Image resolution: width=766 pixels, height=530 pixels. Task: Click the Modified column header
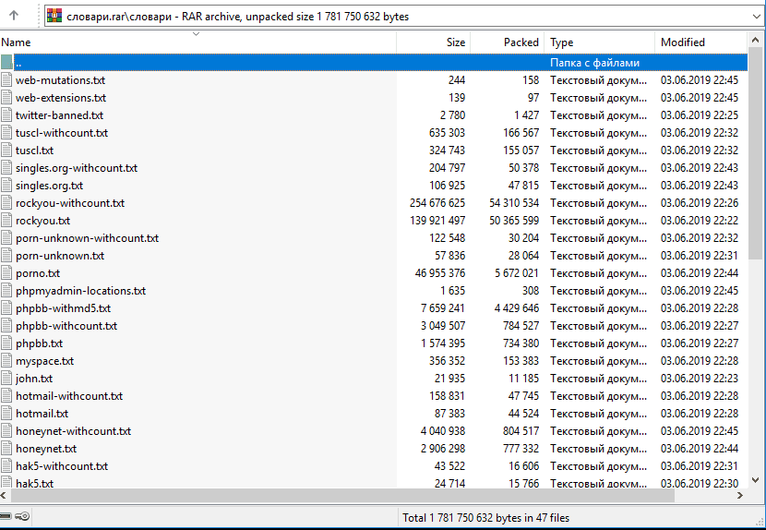(x=698, y=42)
